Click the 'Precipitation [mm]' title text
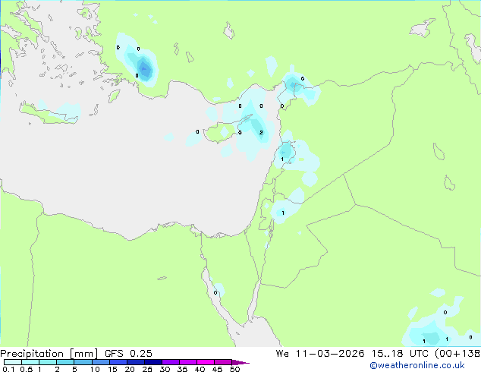The height and width of the screenshot is (372, 481). click(49, 354)
